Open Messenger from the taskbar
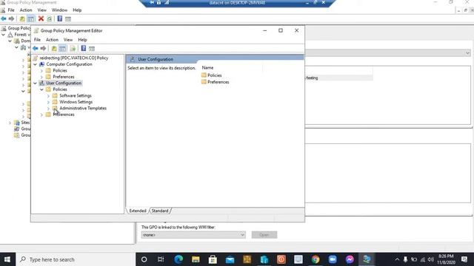Screen dimensions: 474x266 (x=350, y=259)
